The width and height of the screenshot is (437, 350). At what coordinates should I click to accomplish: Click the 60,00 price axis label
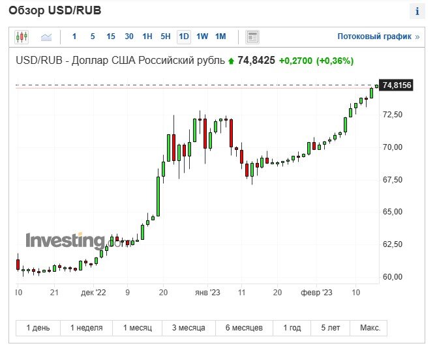393,277
